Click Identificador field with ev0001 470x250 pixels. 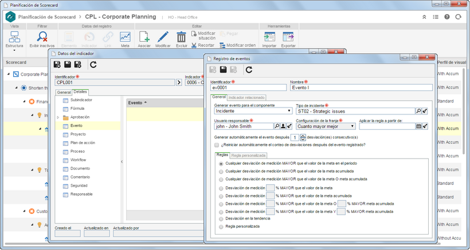point(249,88)
